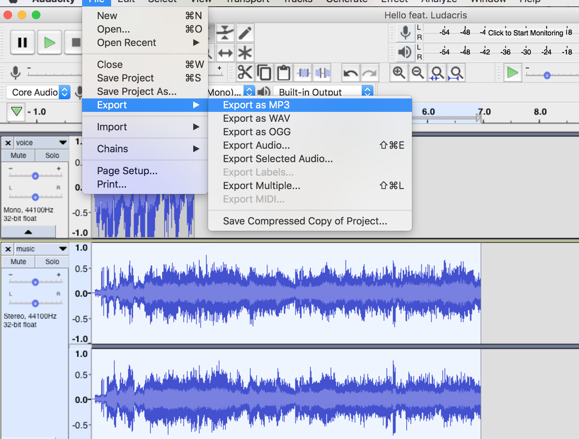
Task: Choose Export as MP3
Action: click(310, 105)
